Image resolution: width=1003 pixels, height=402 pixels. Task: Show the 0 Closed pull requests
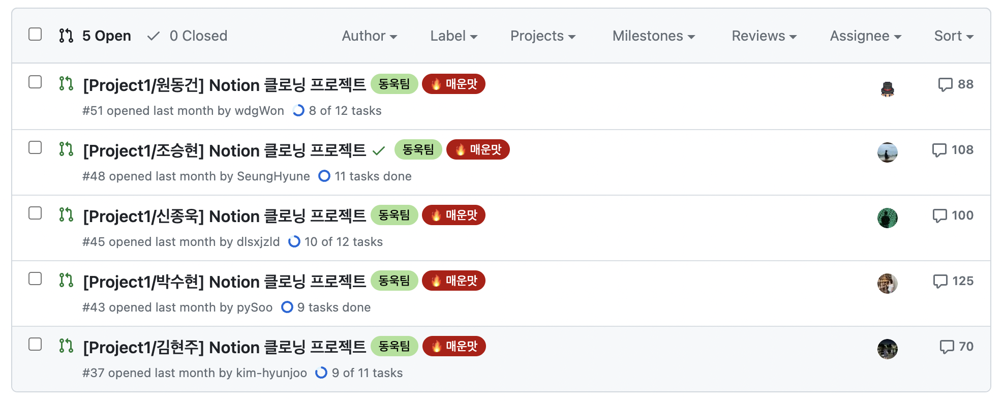pos(187,36)
